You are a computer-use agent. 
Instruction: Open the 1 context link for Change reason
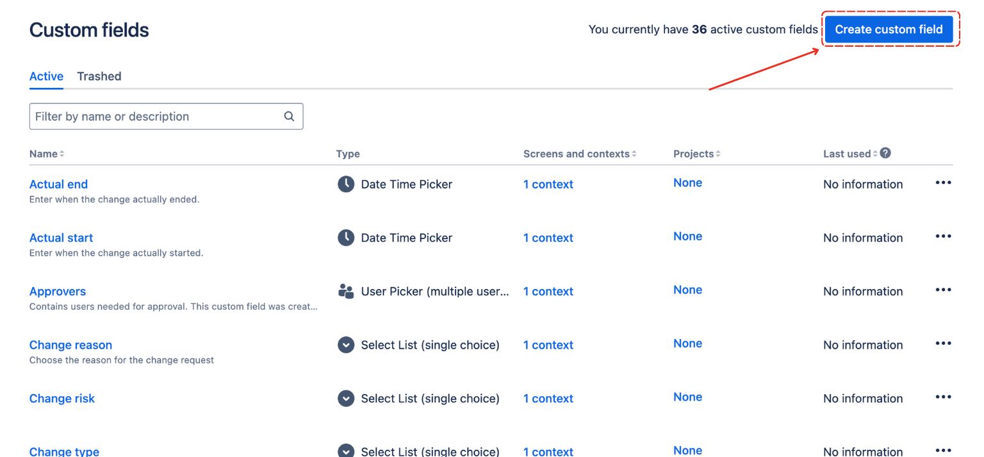548,345
